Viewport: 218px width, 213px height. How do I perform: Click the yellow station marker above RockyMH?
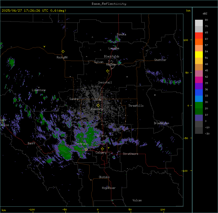(63, 52)
